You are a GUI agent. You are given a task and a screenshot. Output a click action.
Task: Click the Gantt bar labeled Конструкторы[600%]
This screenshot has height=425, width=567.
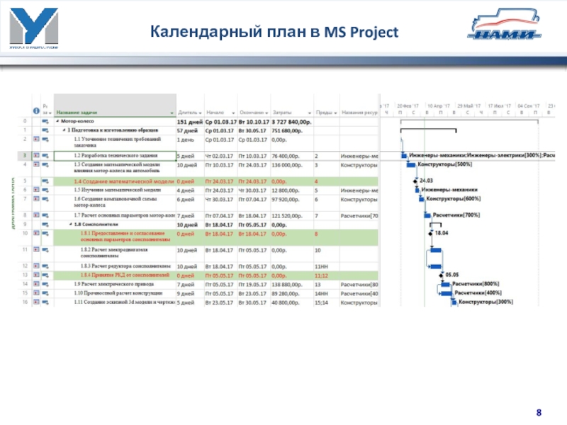pos(421,199)
